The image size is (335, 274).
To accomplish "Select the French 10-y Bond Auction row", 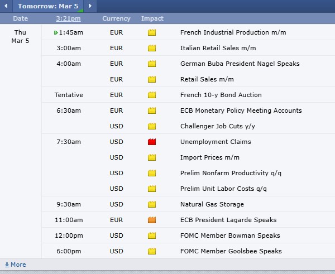I will (221, 95).
